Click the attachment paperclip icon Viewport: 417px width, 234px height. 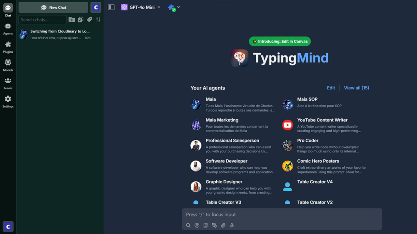click(223, 225)
